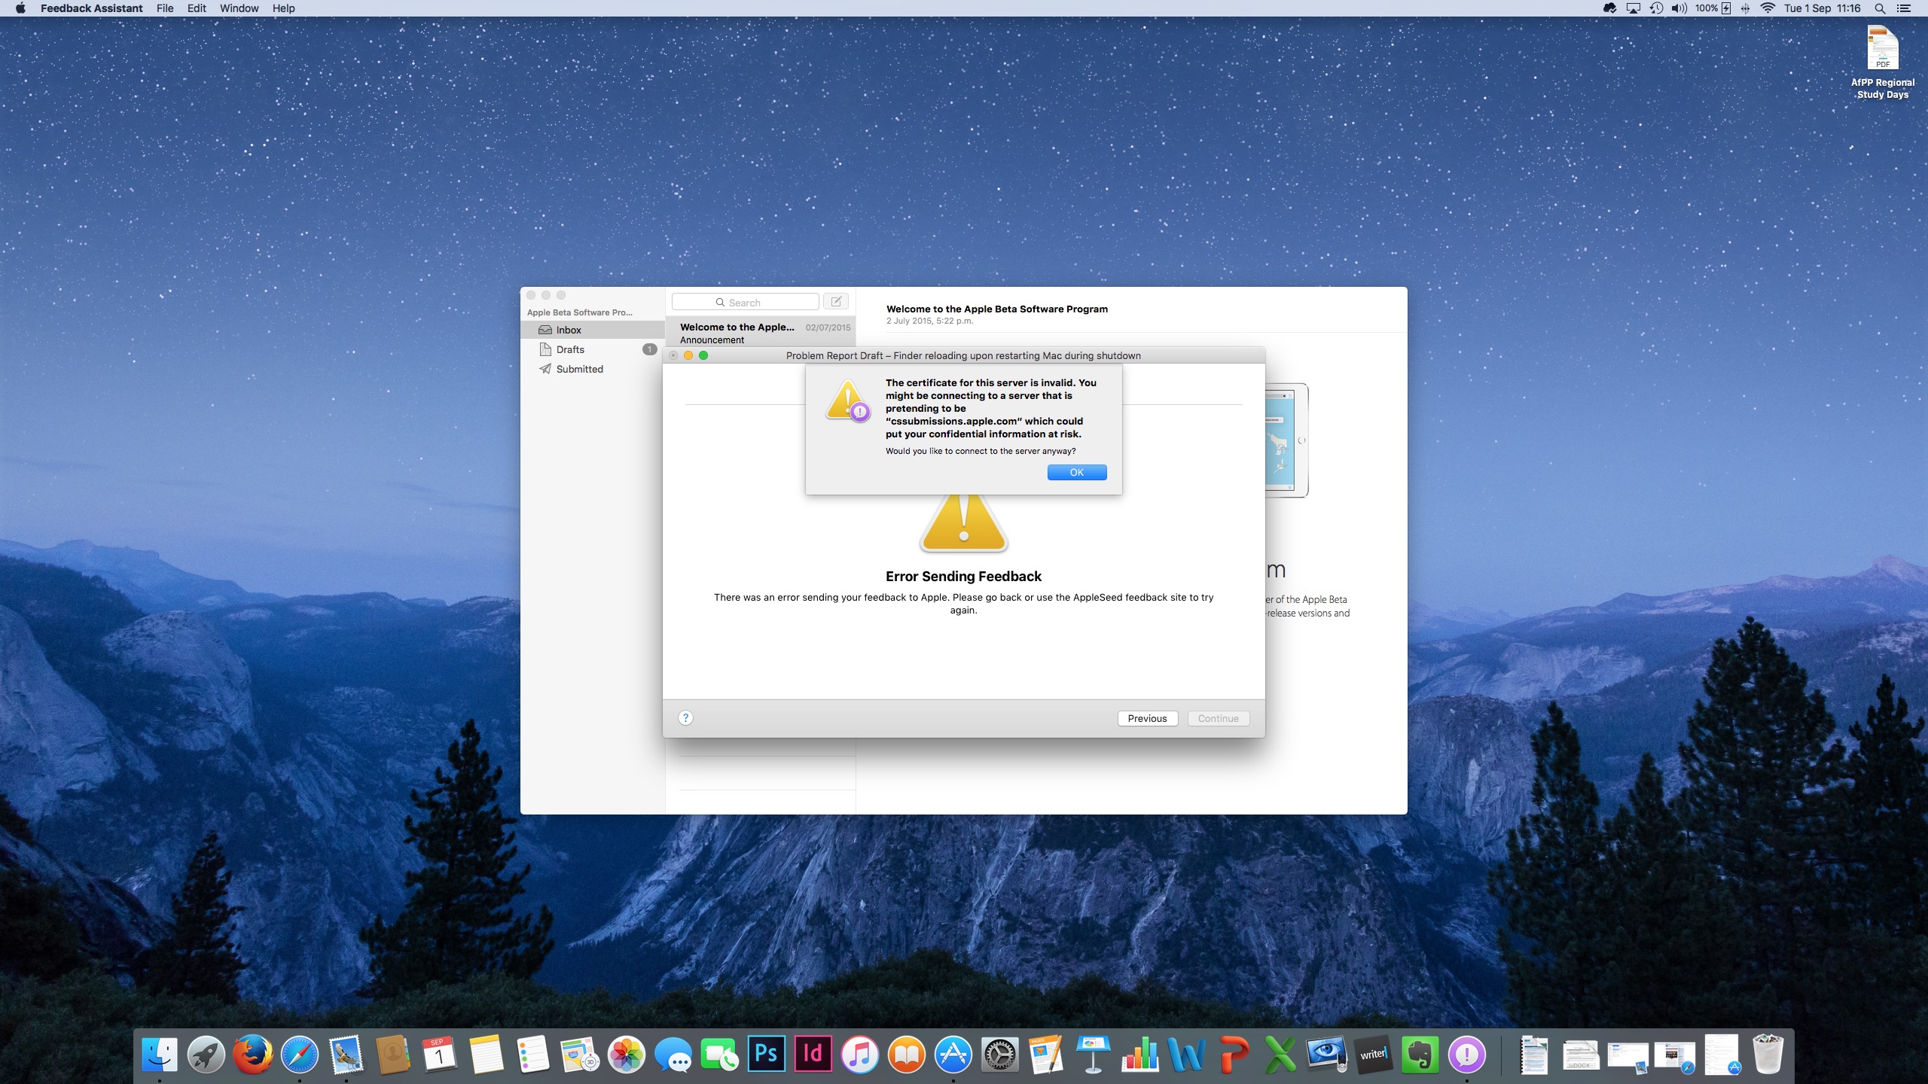Viewport: 1928px width, 1084px height.
Task: Launch Microsoft Excel from the Dock
Action: 1280,1054
